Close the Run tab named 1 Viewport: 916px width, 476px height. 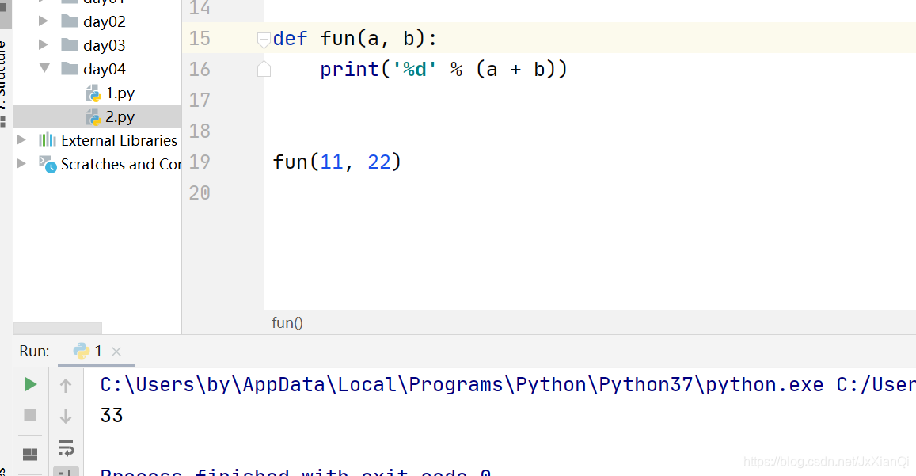click(116, 352)
